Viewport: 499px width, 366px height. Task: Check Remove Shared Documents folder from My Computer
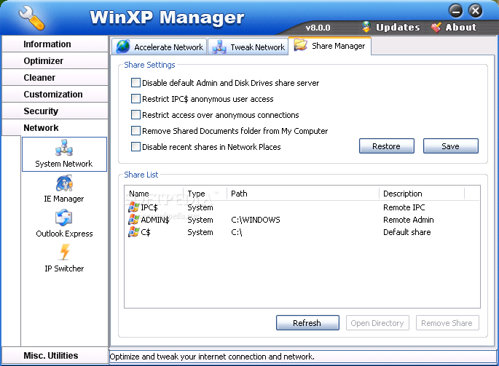tap(135, 130)
